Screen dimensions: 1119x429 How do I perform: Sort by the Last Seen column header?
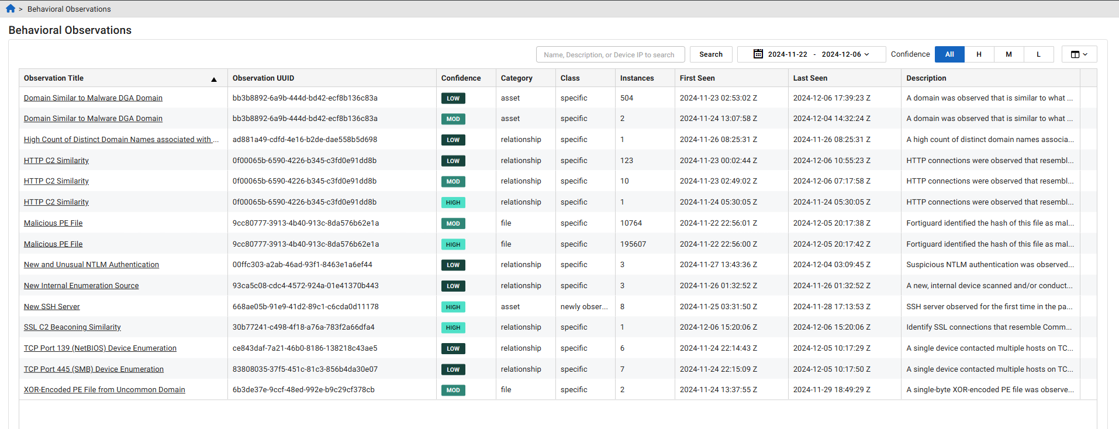tap(810, 78)
